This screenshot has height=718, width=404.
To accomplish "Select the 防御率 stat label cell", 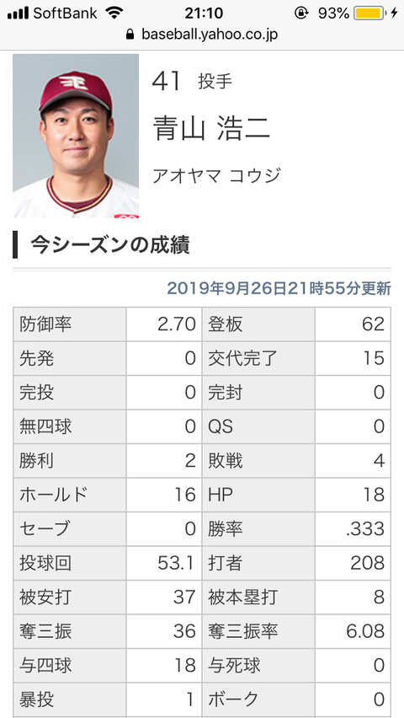I will pos(70,324).
